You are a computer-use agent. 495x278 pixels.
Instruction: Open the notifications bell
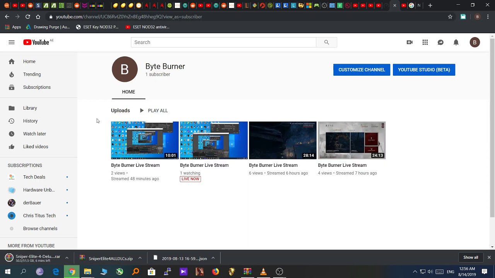pos(456,42)
